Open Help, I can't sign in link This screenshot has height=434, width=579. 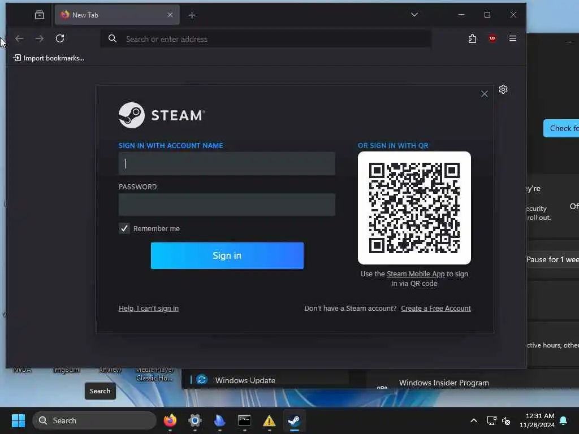pos(149,308)
